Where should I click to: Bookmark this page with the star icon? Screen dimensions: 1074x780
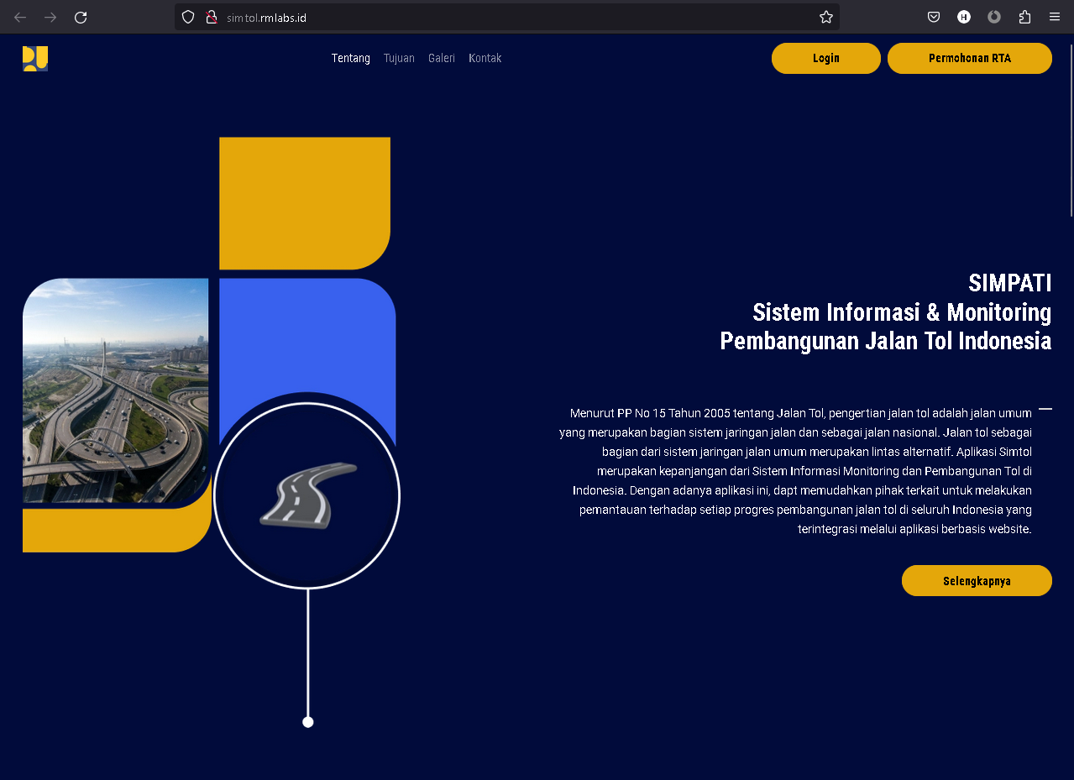[825, 17]
